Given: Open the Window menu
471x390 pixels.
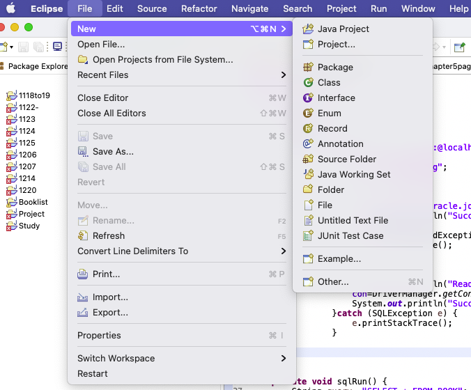Looking at the screenshot, I should pyautogui.click(x=418, y=8).
